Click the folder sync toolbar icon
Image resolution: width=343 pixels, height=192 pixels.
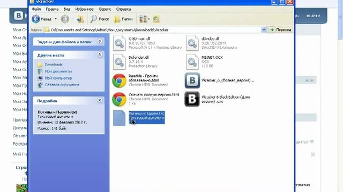tap(156, 19)
